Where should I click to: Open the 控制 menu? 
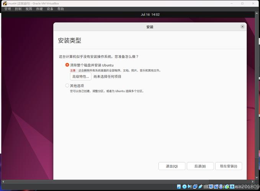(x=18, y=9)
